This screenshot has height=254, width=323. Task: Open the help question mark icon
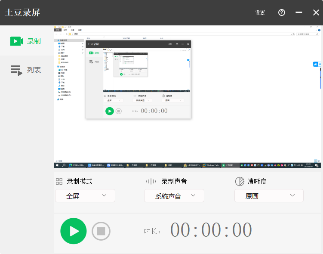point(282,12)
